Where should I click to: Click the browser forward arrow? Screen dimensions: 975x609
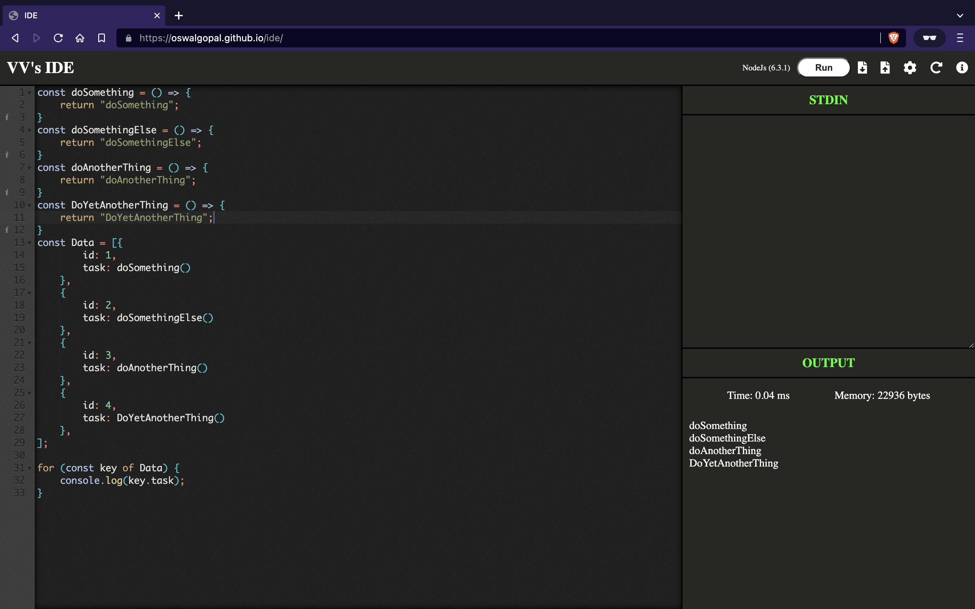coord(37,38)
